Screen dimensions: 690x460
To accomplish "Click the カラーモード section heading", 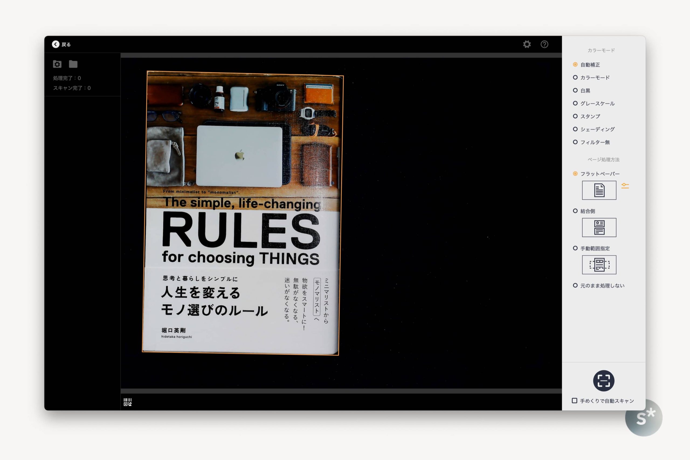I will coord(601,50).
